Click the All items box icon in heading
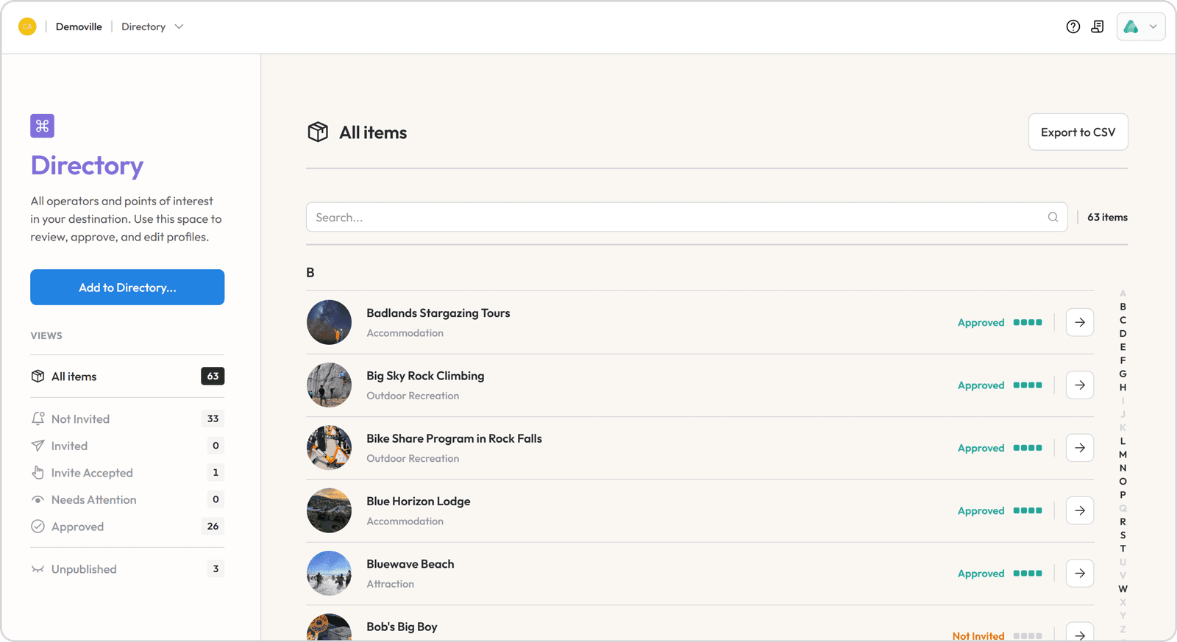Viewport: 1177px width, 642px height. 318,132
